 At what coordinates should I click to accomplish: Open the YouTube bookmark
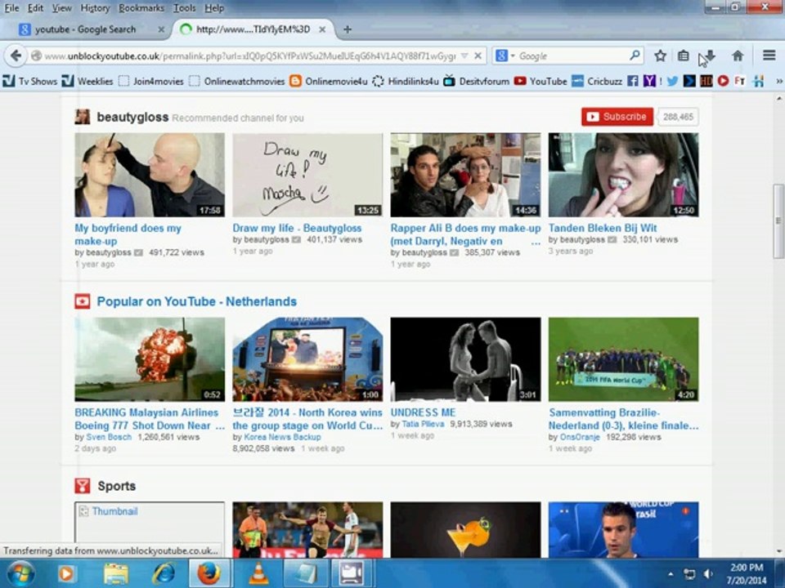coord(541,81)
